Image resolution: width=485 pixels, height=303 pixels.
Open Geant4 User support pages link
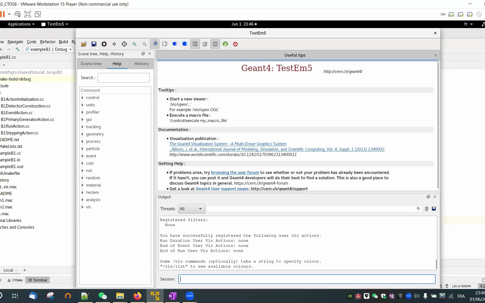(222, 189)
